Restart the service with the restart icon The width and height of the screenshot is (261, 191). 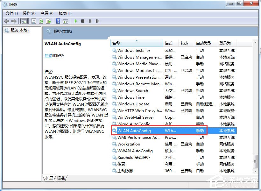point(97,21)
